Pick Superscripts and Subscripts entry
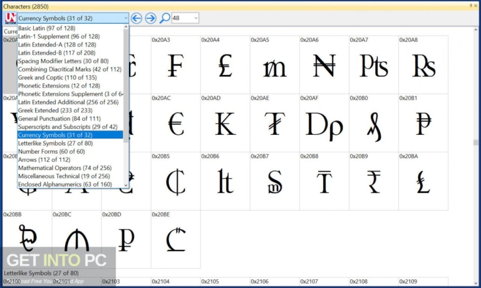Viewport: 481px width, 288px height. point(70,127)
